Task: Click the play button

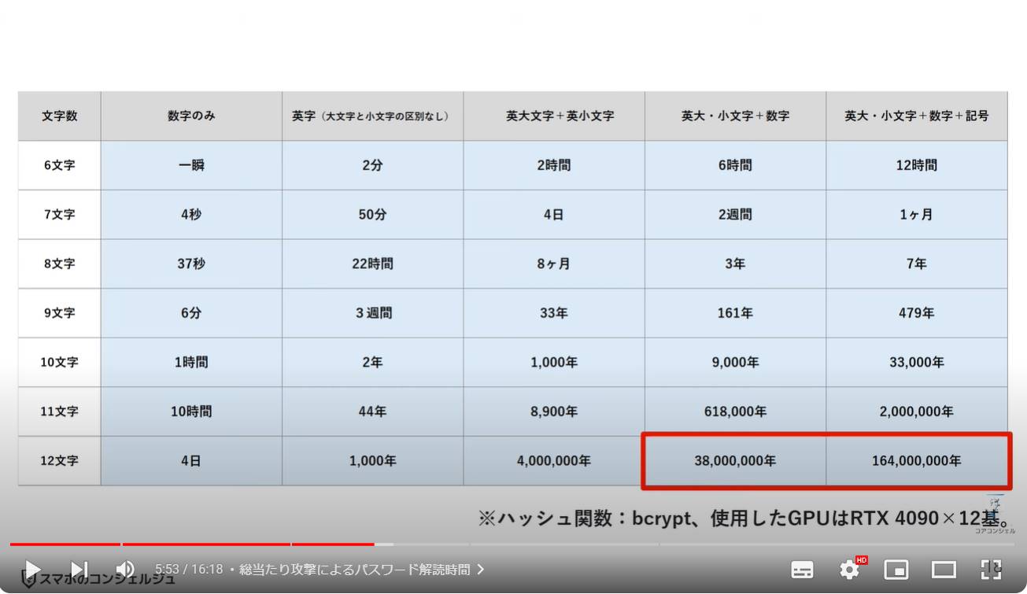Action: pyautogui.click(x=32, y=569)
